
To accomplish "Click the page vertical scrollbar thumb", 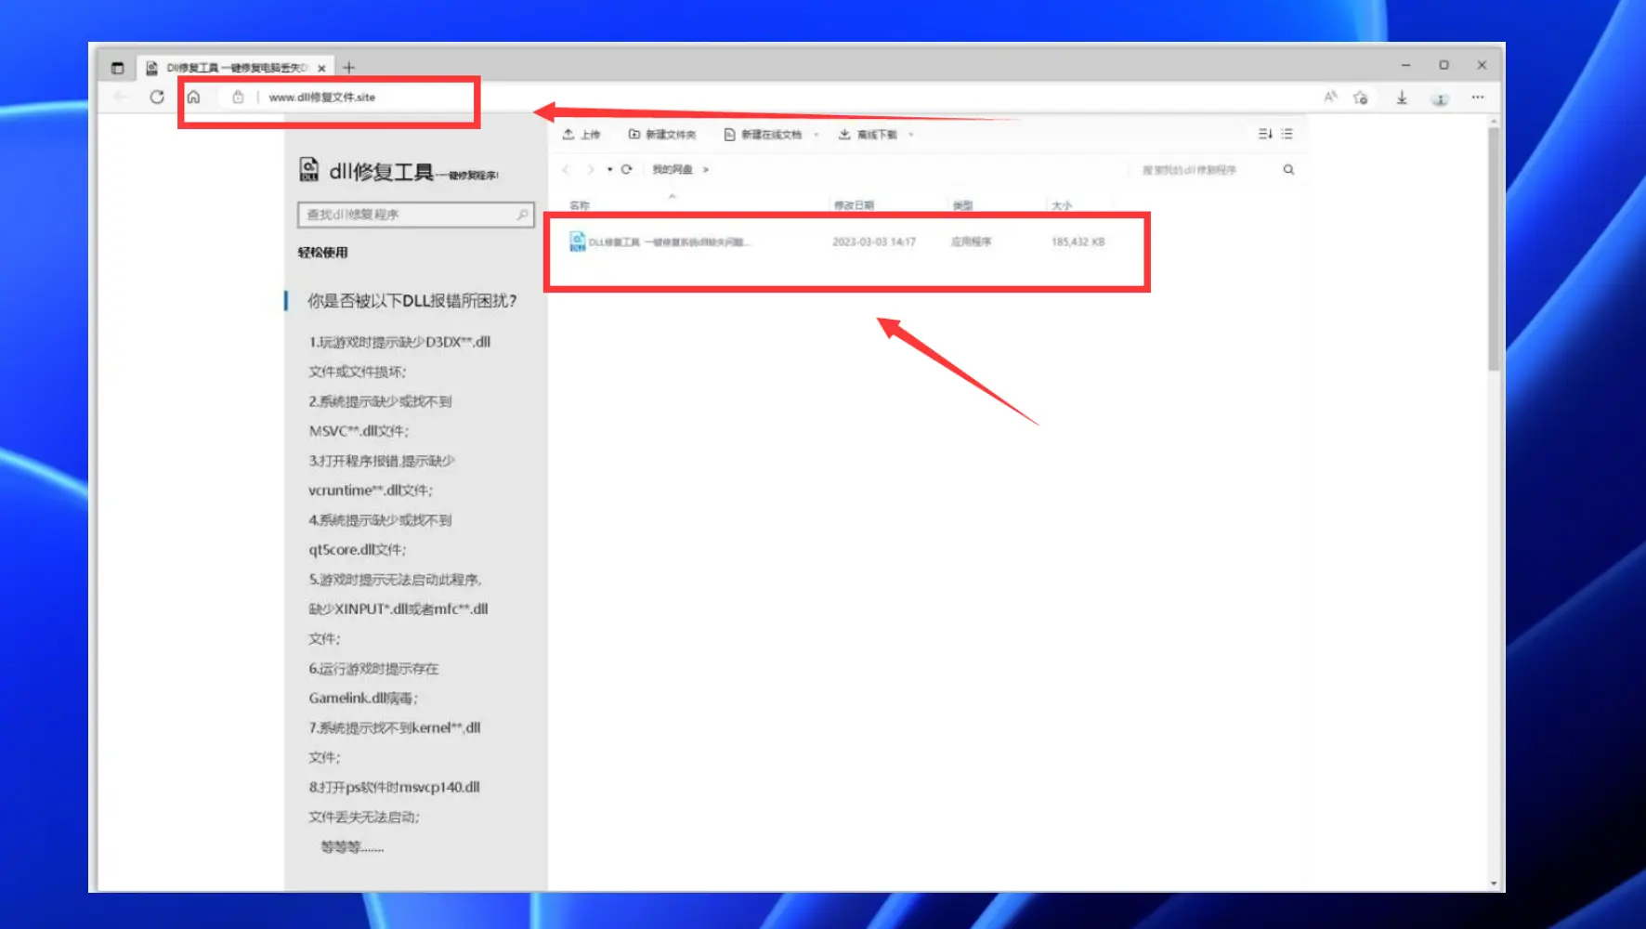I will tap(1494, 249).
